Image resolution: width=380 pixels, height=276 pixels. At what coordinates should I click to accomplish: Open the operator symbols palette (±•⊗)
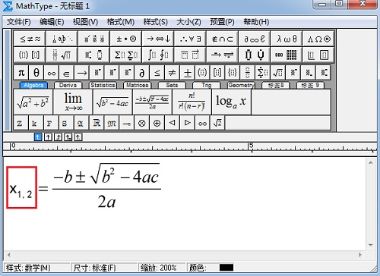tap(126, 39)
